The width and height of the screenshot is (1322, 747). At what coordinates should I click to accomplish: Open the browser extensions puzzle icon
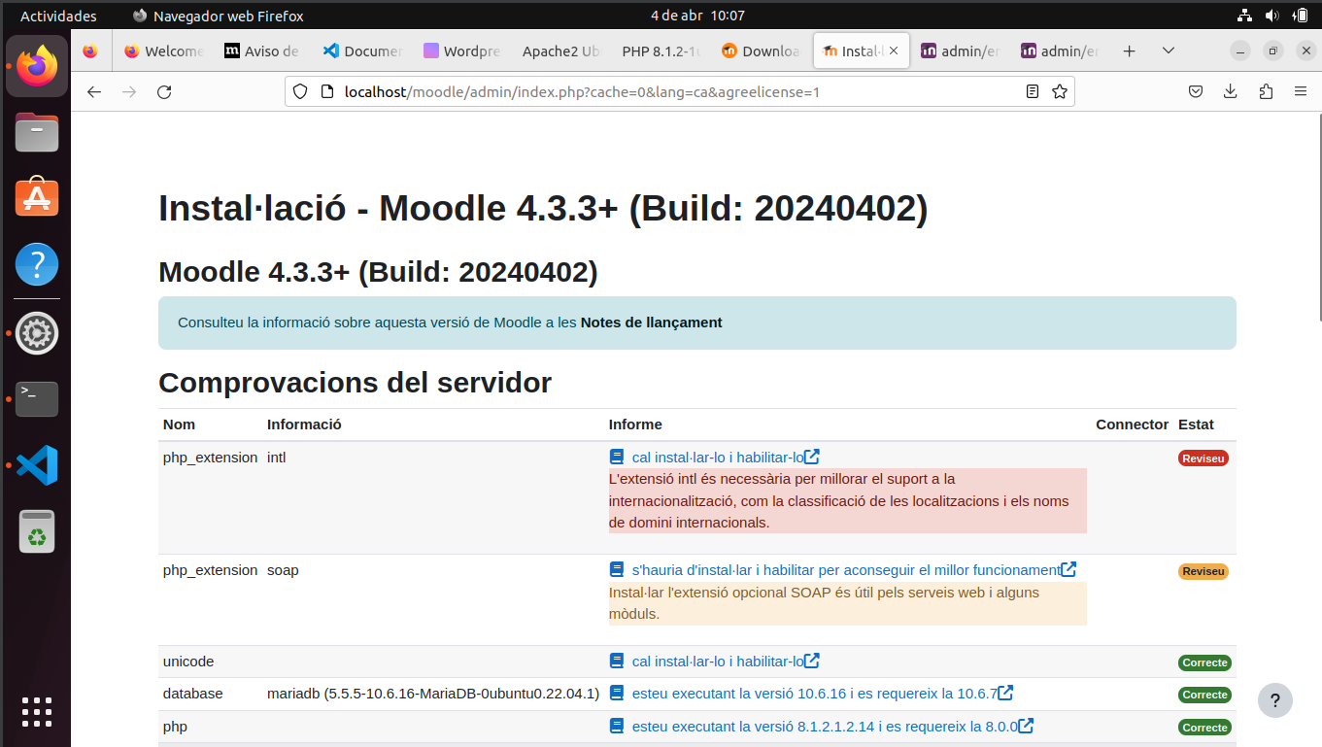point(1265,90)
